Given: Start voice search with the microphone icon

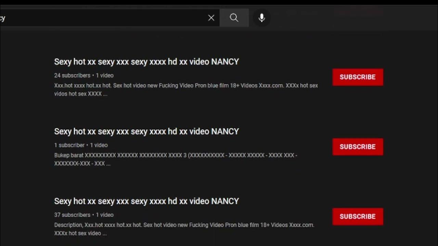Looking at the screenshot, I should (262, 18).
